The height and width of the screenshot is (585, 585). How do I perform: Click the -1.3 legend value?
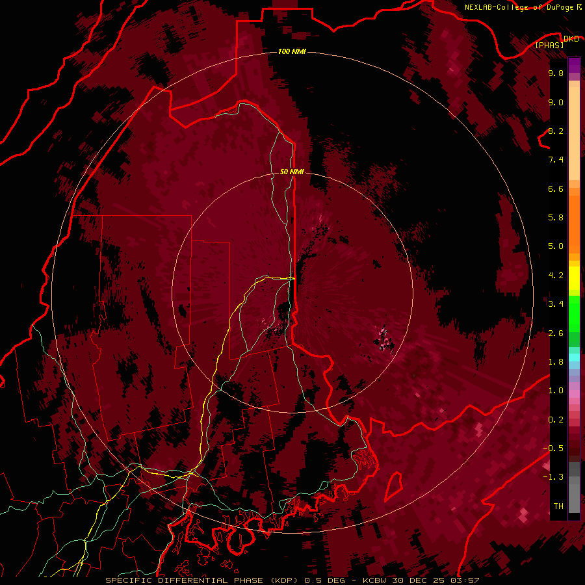(553, 477)
